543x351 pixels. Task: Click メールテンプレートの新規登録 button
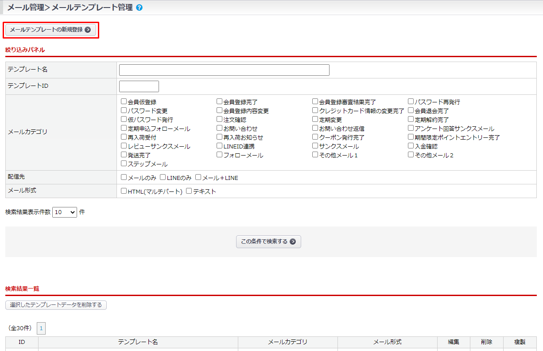click(50, 30)
